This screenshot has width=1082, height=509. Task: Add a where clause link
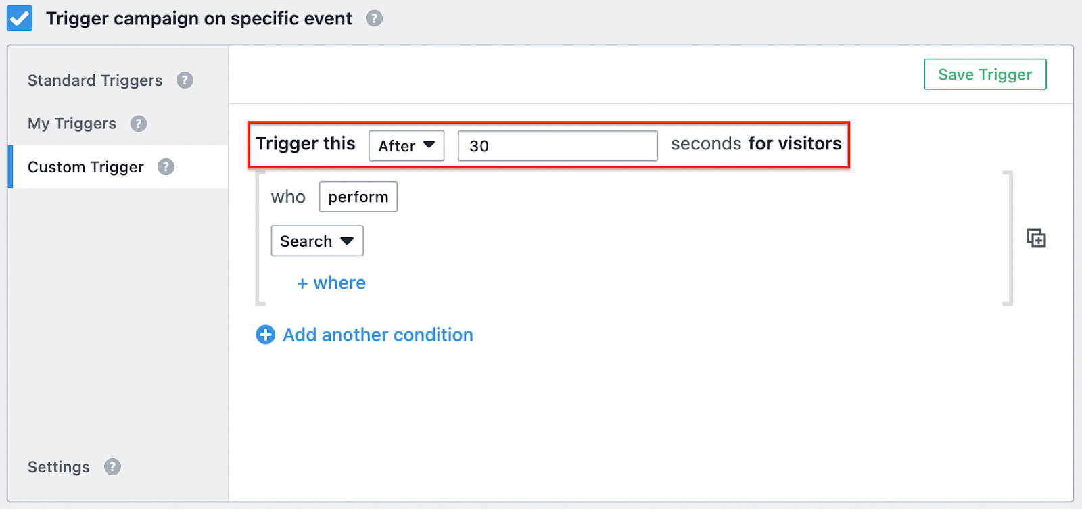click(331, 283)
